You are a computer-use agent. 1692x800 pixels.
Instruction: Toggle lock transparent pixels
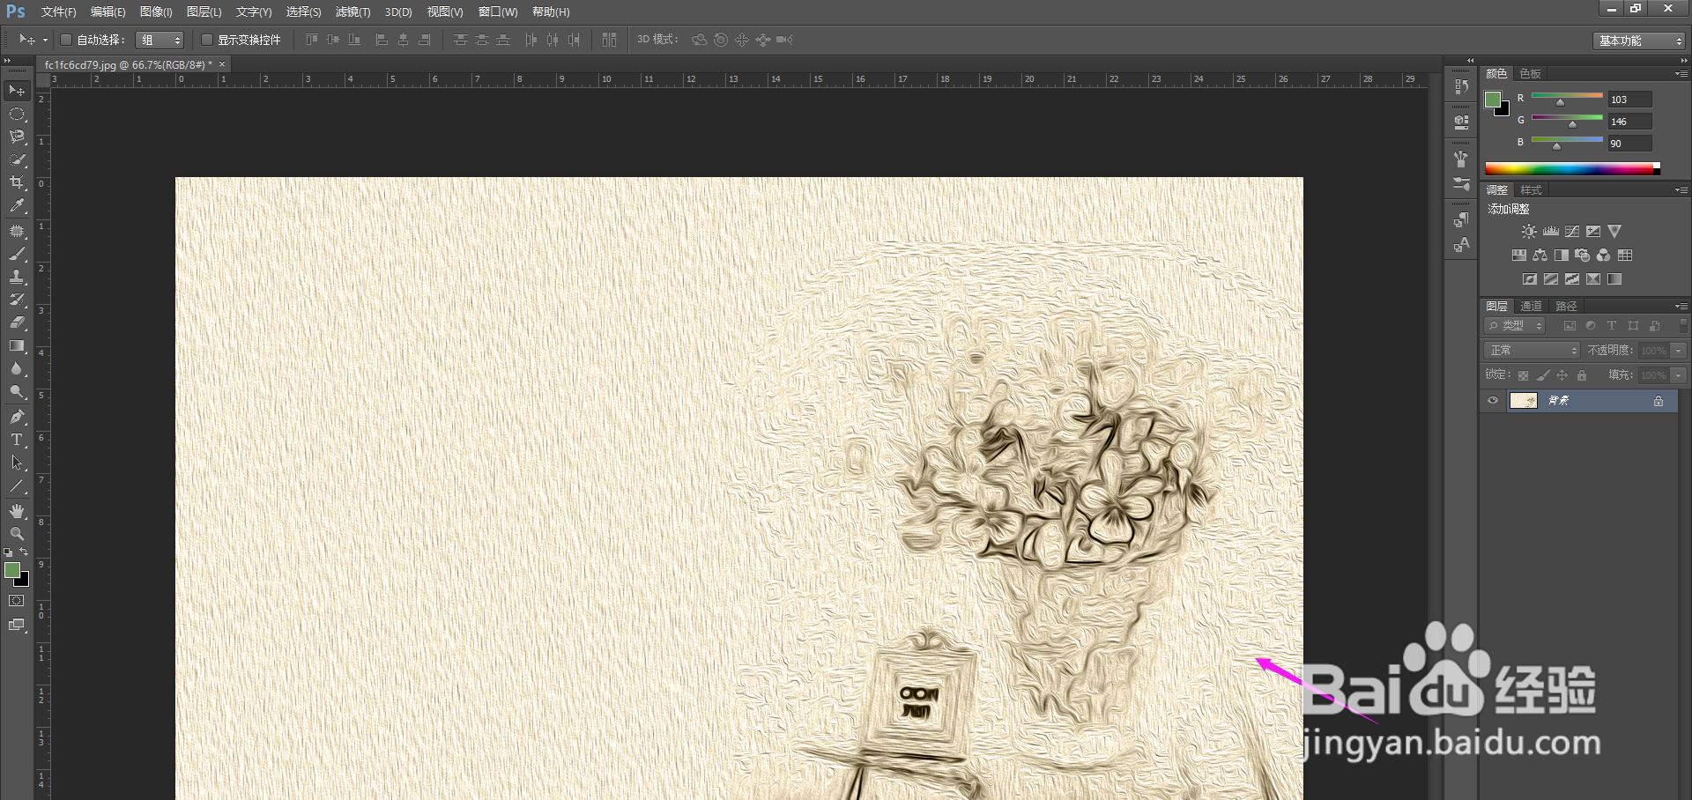[x=1524, y=375]
